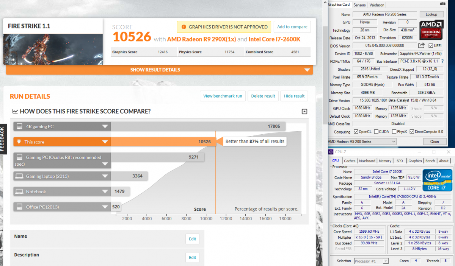Click the Hide result button

click(x=294, y=96)
